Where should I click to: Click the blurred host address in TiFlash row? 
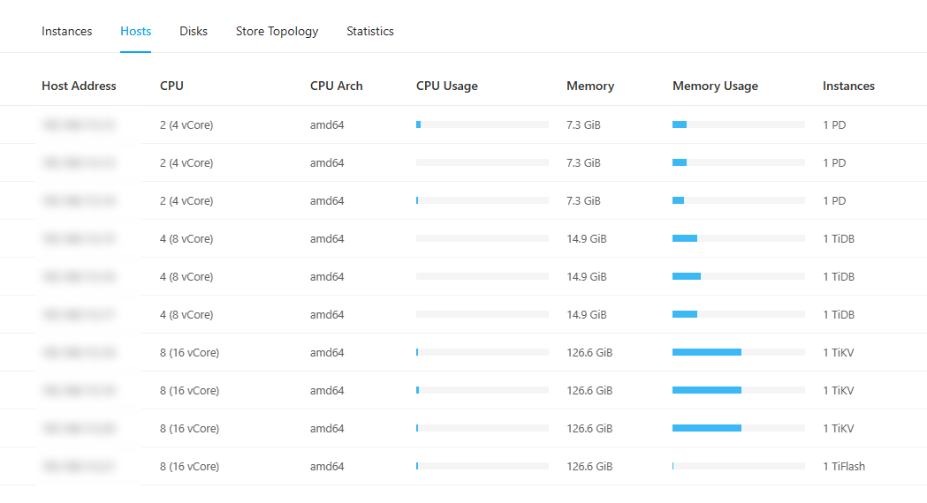point(79,466)
